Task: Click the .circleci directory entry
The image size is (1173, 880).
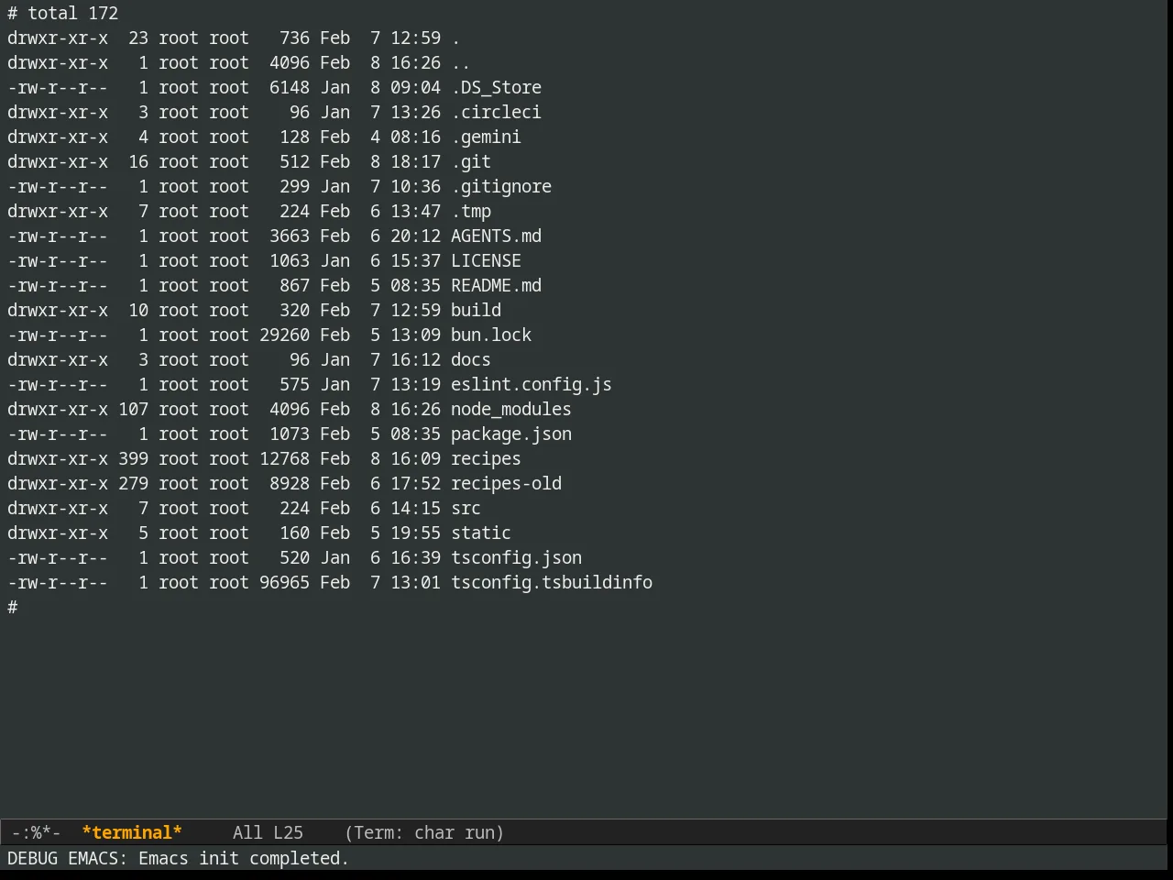Action: tap(496, 112)
